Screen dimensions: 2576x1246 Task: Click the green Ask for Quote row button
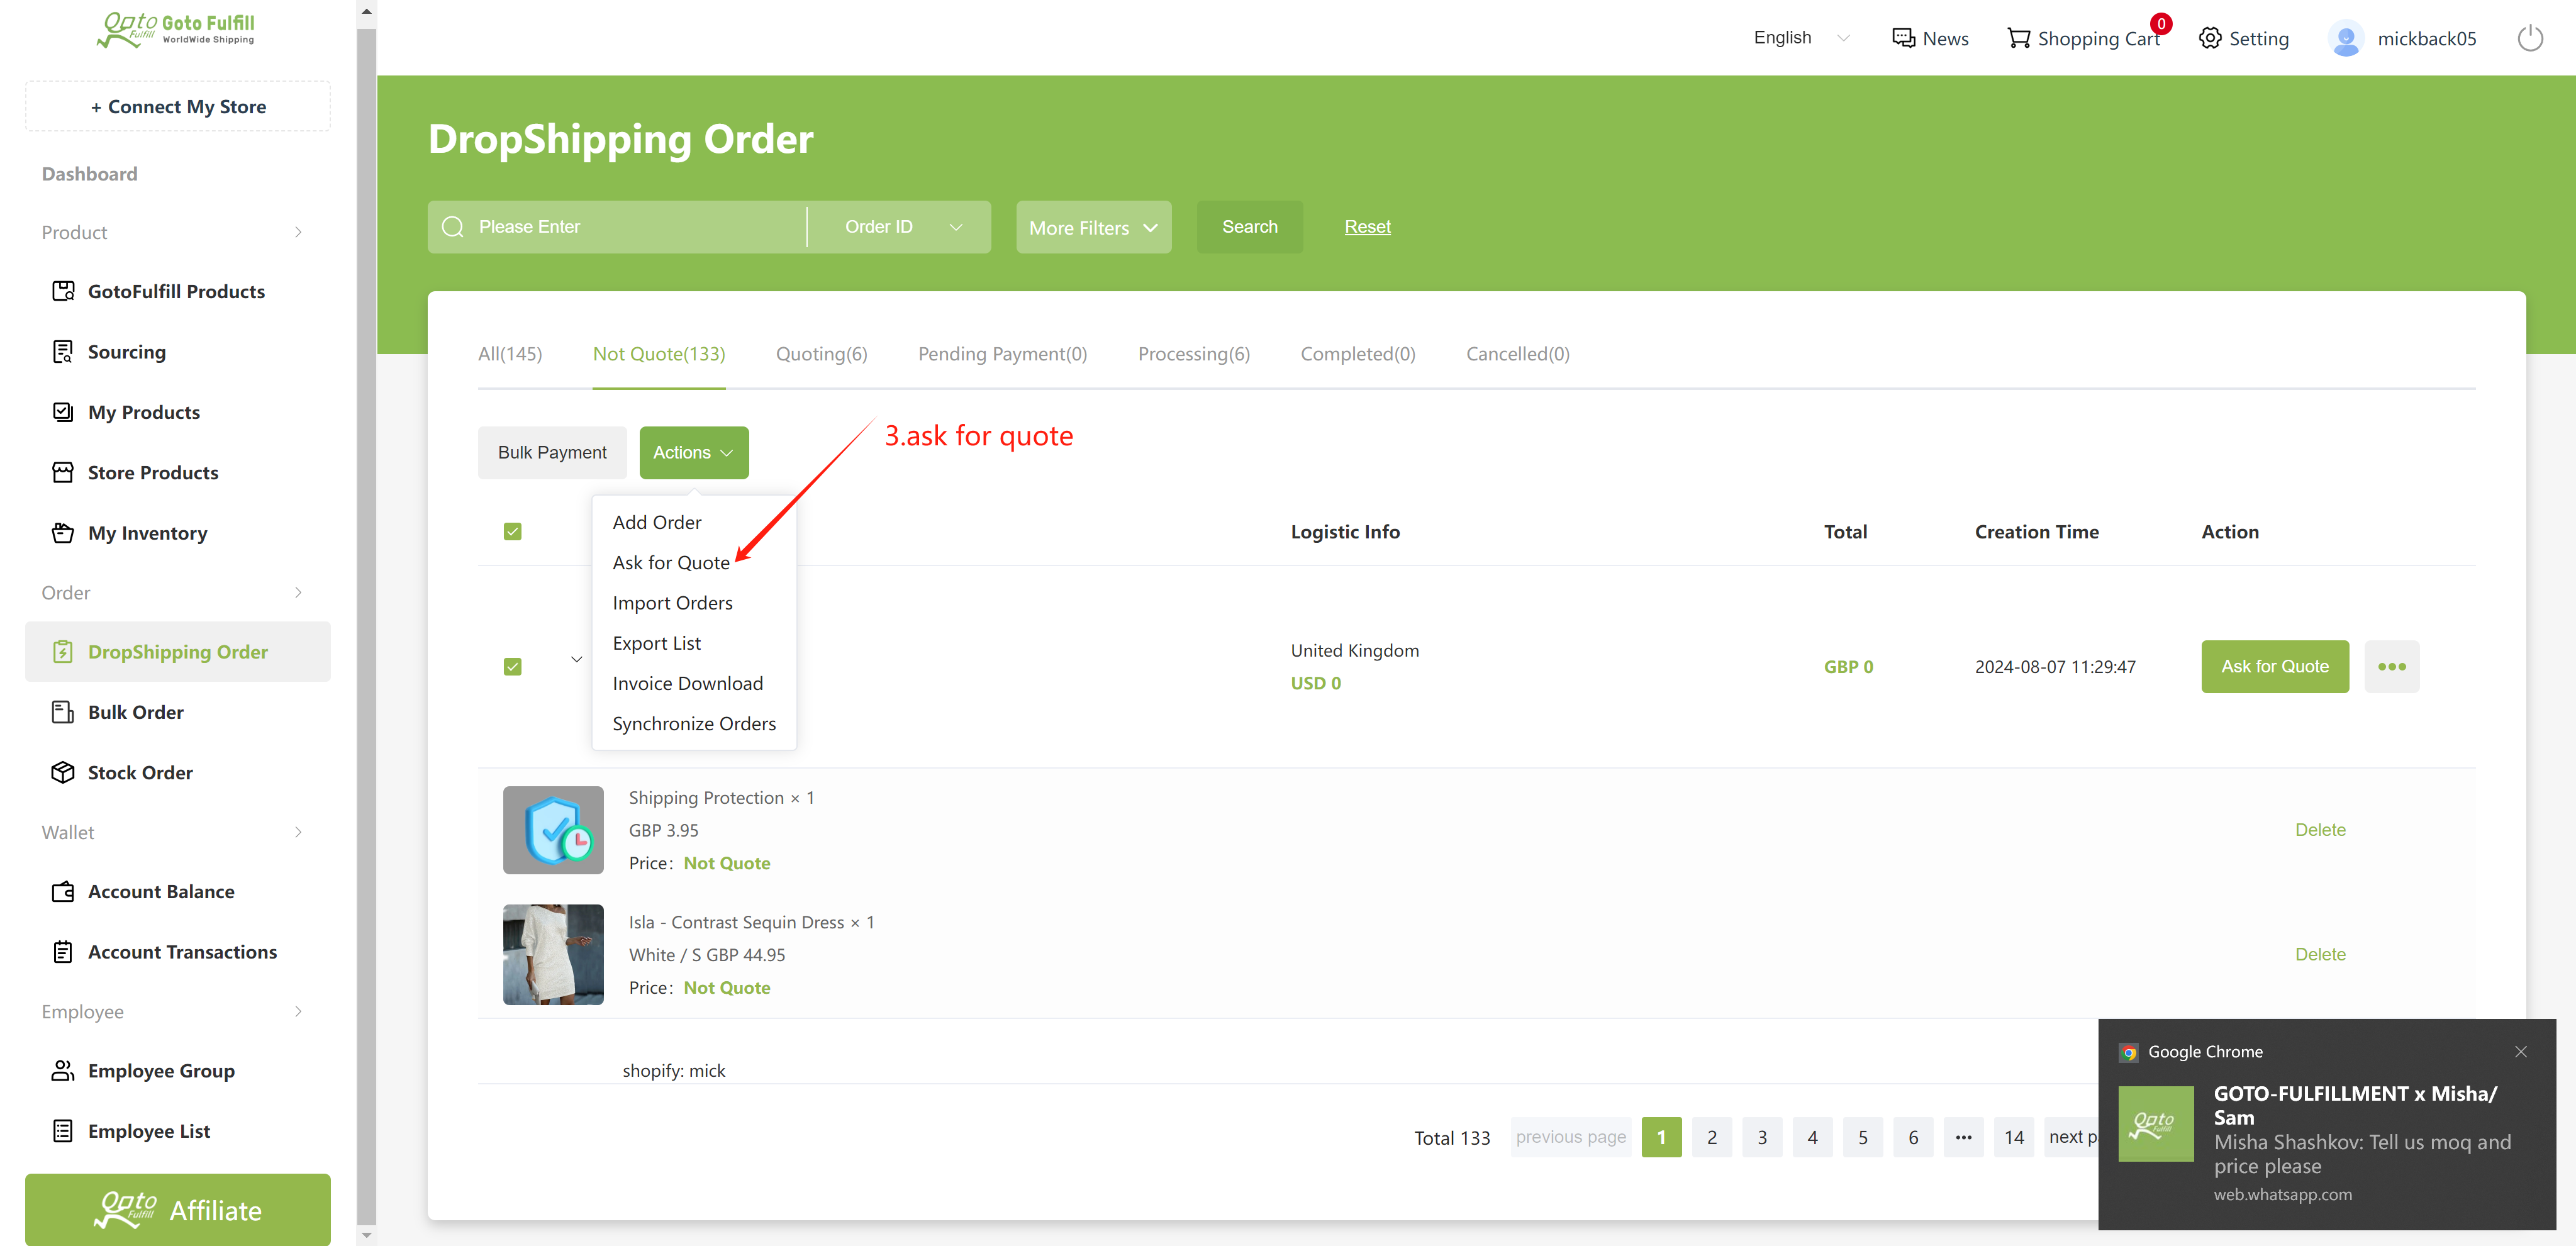pyautogui.click(x=2275, y=666)
